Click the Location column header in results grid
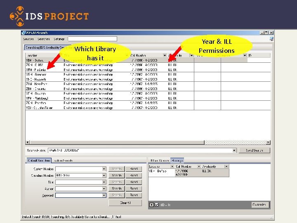 click(x=42, y=55)
